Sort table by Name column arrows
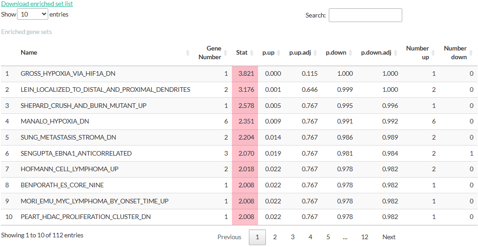Image resolution: width=478 pixels, height=247 pixels. [188, 53]
